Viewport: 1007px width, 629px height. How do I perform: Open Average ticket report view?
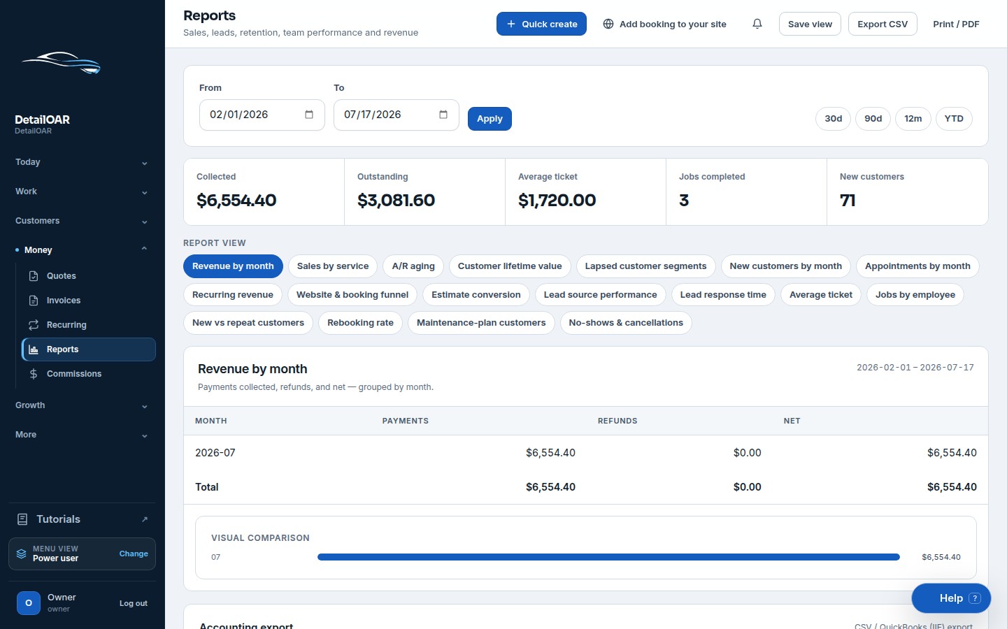(821, 295)
